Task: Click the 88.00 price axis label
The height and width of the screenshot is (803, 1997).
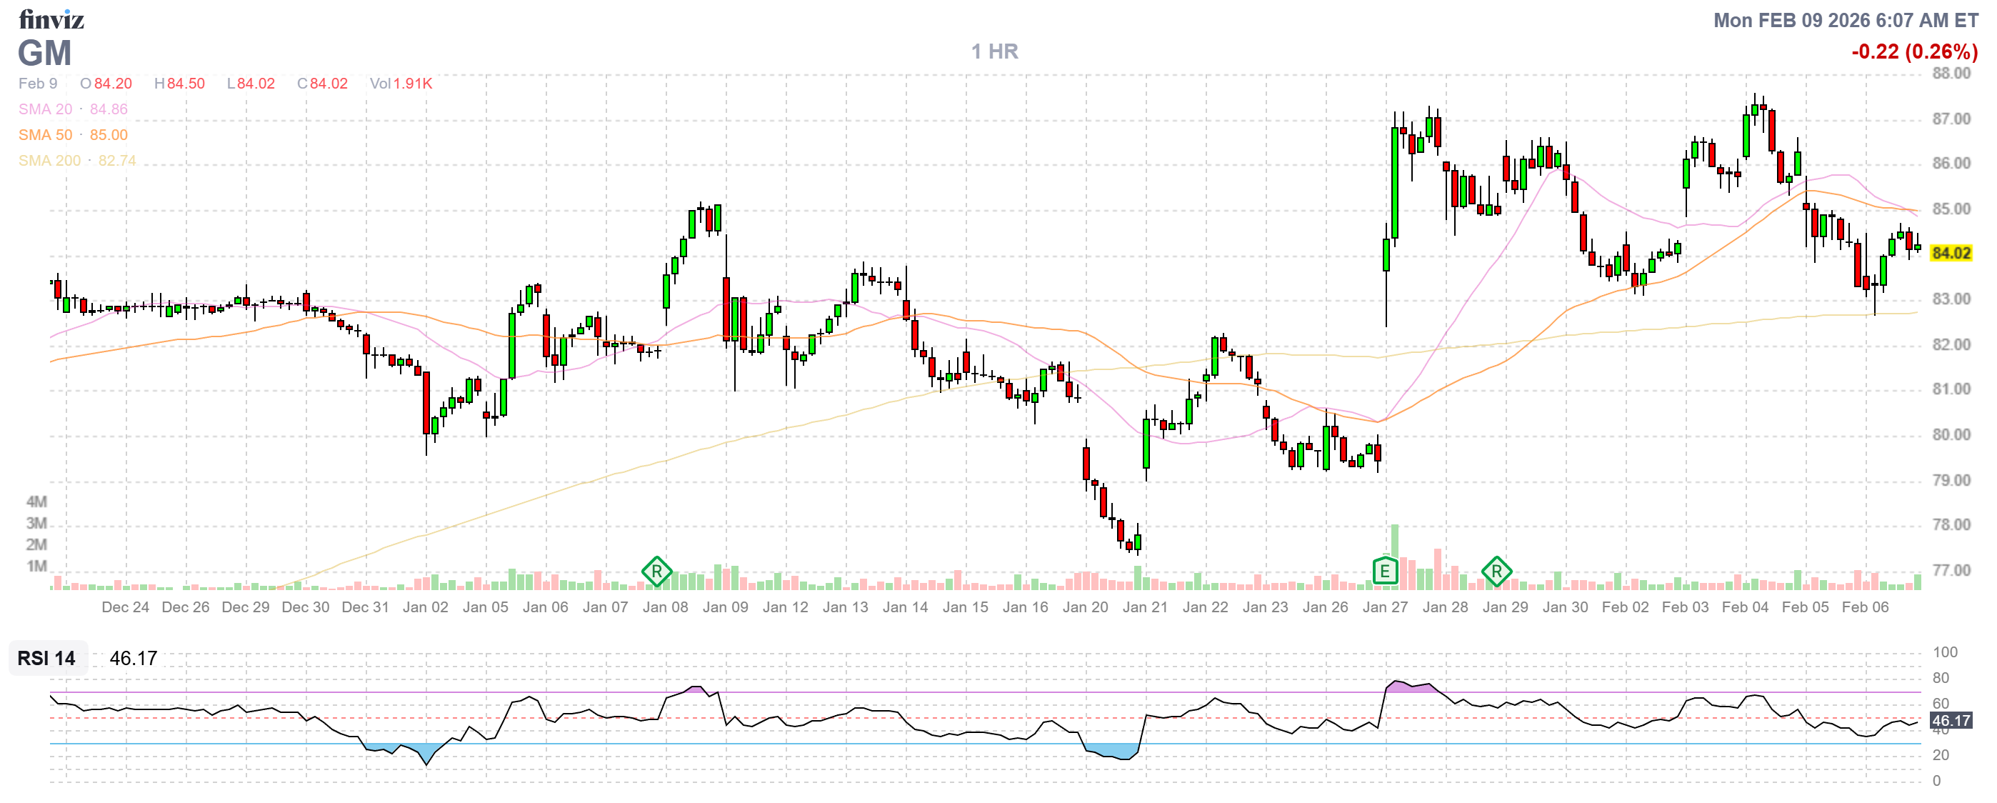Action: (1951, 74)
